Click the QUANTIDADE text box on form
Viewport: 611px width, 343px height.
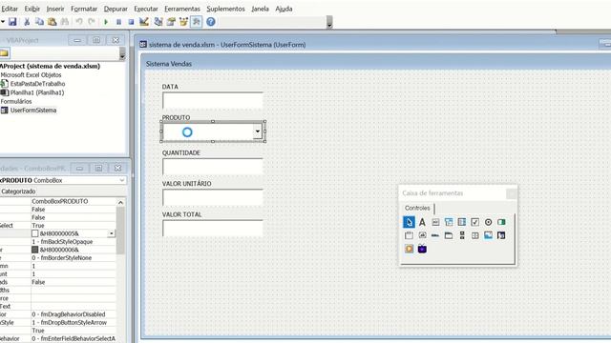point(213,167)
